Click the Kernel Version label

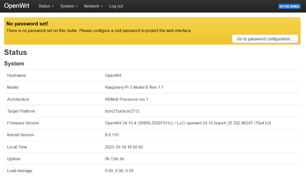(x=20, y=135)
